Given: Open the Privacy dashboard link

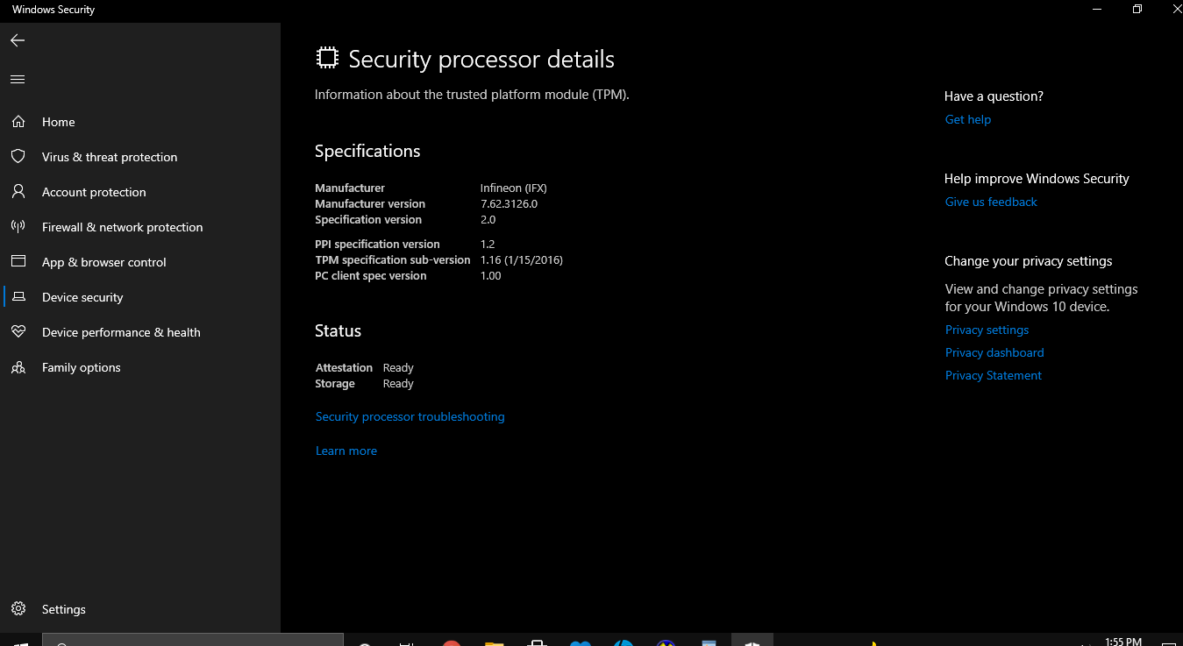Looking at the screenshot, I should (x=994, y=352).
